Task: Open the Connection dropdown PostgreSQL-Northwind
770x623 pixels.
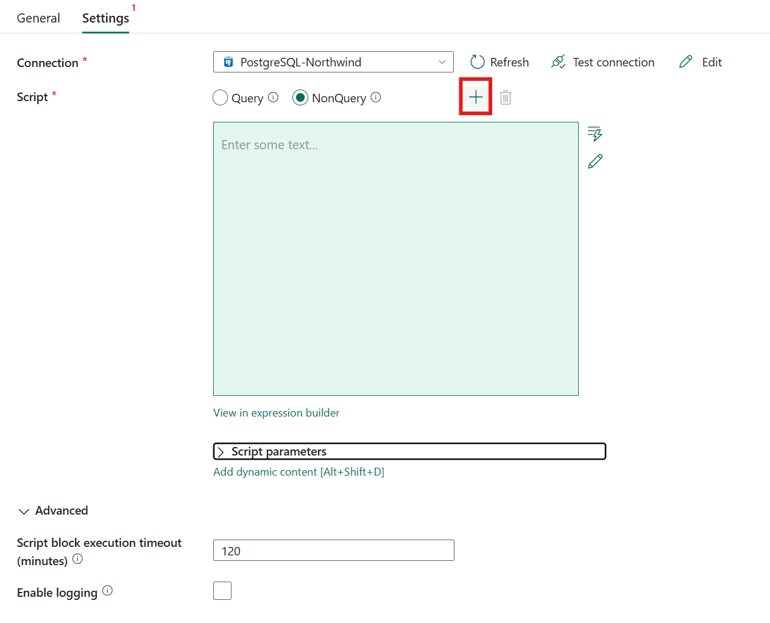Action: click(x=333, y=62)
